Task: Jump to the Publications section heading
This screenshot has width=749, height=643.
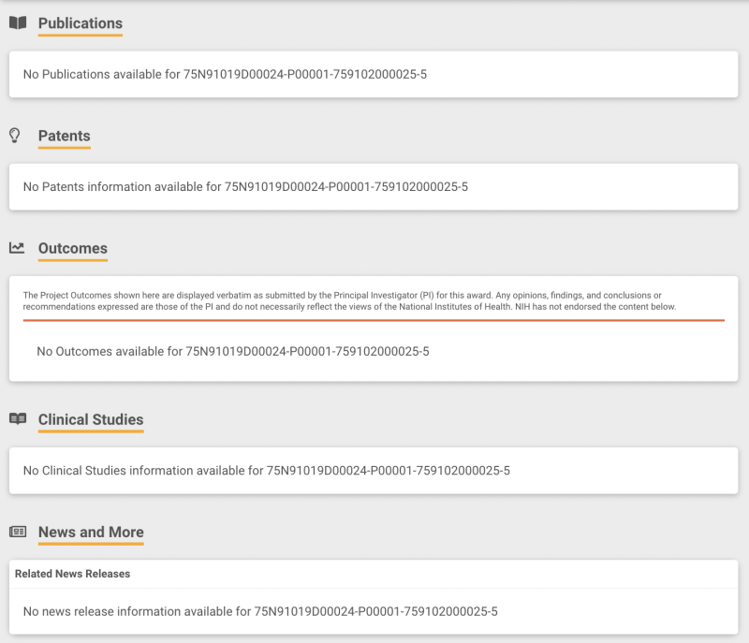Action: [81, 23]
